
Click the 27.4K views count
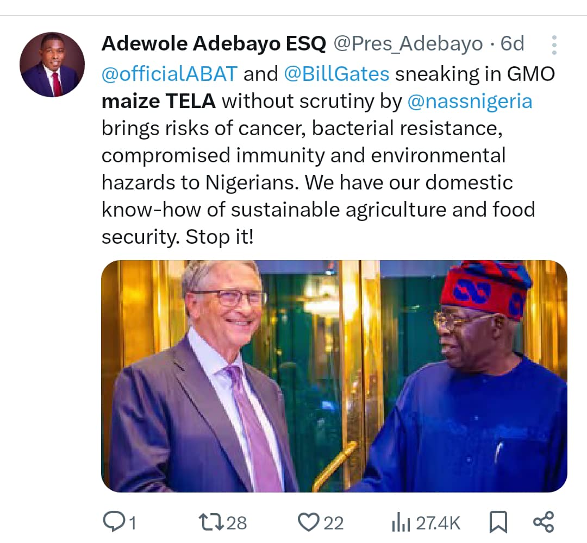(438, 523)
